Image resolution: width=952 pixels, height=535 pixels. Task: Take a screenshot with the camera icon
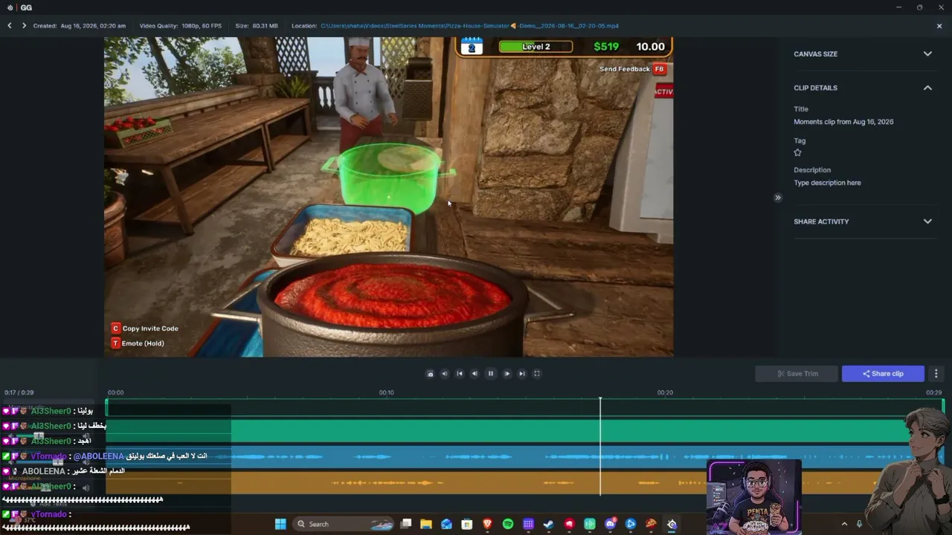[430, 374]
